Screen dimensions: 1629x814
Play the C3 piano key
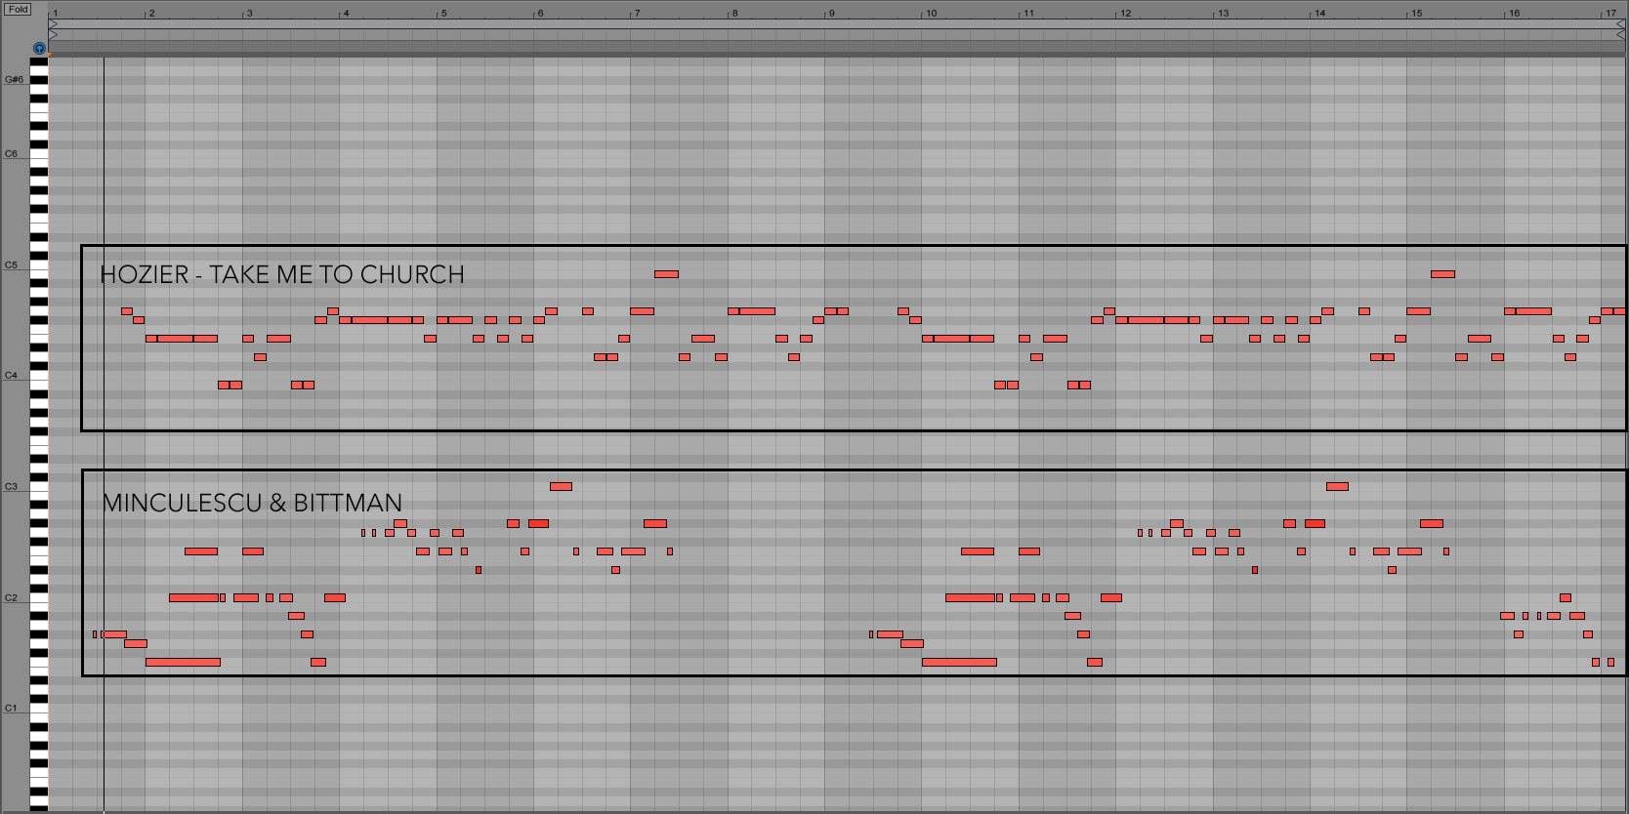38,486
